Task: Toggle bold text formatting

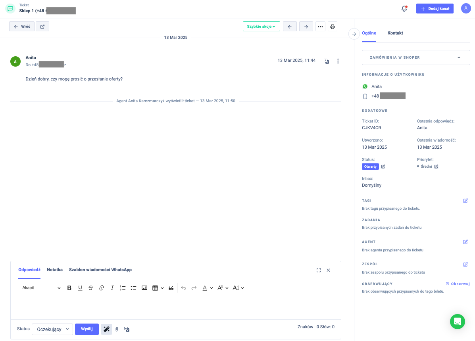Action: (69, 288)
